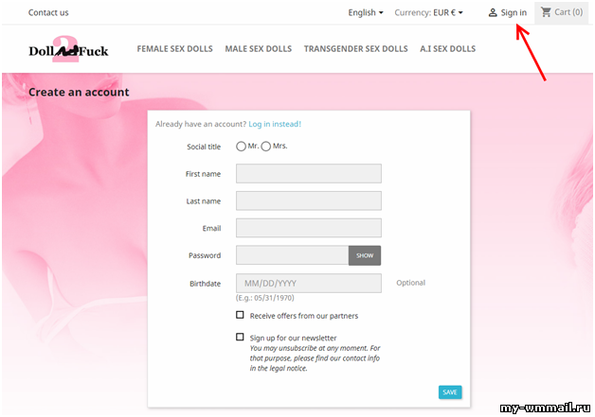Viewport: 595px width, 417px height.
Task: Click SHOW to reveal password
Action: [x=365, y=255]
